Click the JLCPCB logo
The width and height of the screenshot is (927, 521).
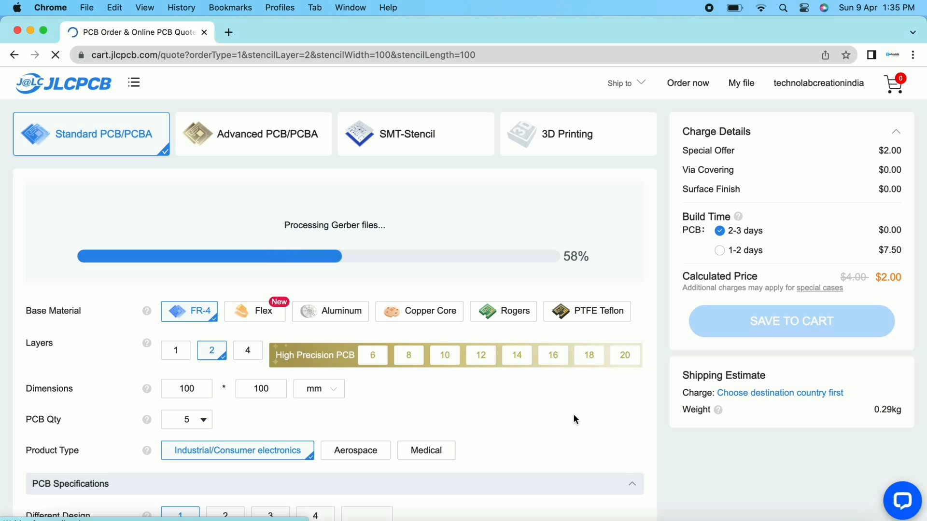tap(63, 83)
